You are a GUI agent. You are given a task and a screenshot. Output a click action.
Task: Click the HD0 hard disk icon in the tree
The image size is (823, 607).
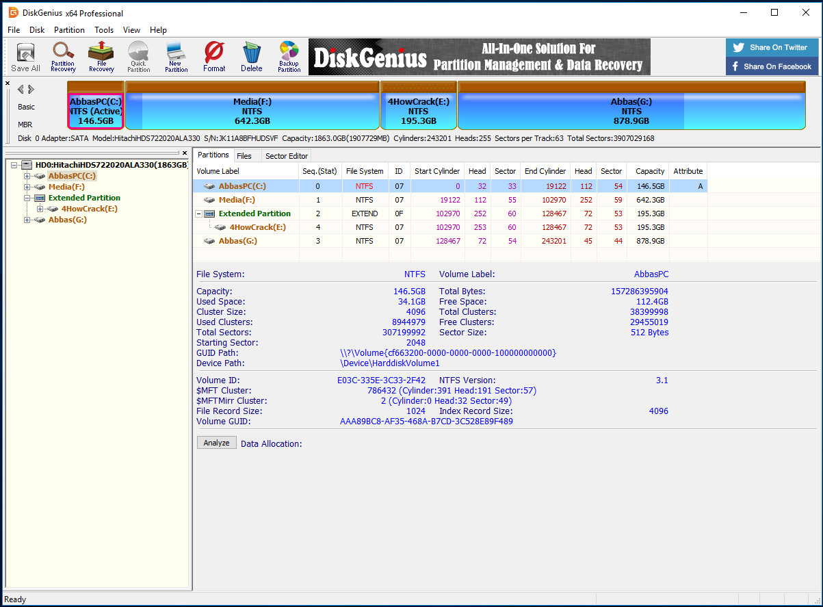click(27, 165)
